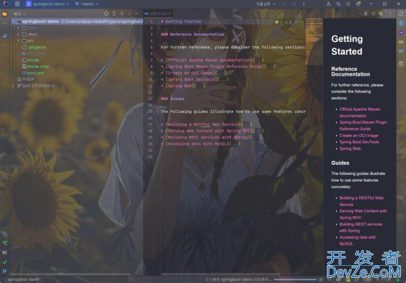The image size is (406, 283).
Task: Open the main hamburger menu
Action: point(17,4)
